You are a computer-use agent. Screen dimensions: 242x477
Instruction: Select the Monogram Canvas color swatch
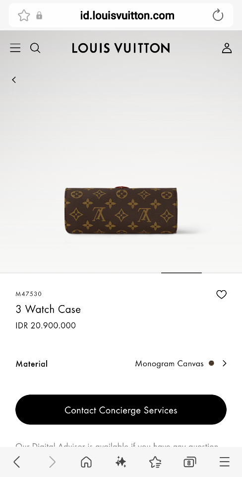point(211,363)
